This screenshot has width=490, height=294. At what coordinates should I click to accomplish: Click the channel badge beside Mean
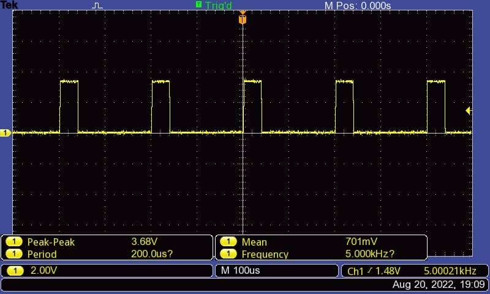coord(228,242)
